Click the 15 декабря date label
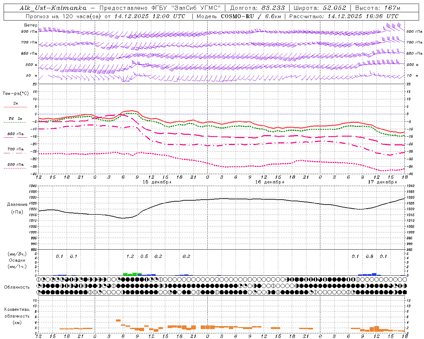424x339 pixels. pos(157,182)
